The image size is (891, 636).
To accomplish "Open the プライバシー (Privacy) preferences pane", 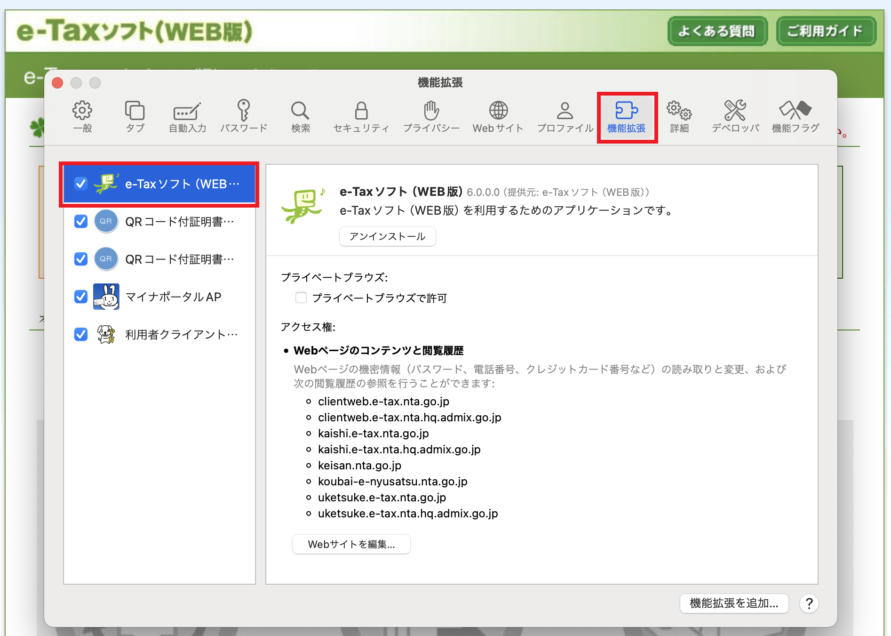I will (431, 117).
